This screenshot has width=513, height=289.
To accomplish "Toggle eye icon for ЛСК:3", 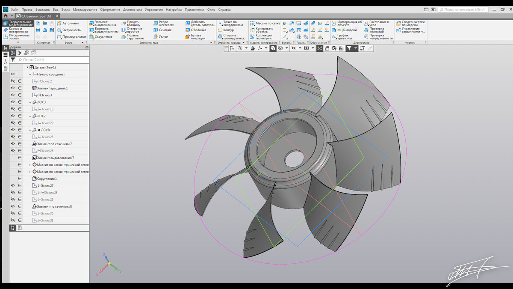I will (13, 102).
